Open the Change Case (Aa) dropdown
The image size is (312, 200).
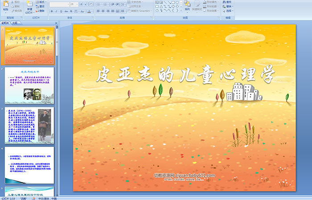click(x=82, y=12)
